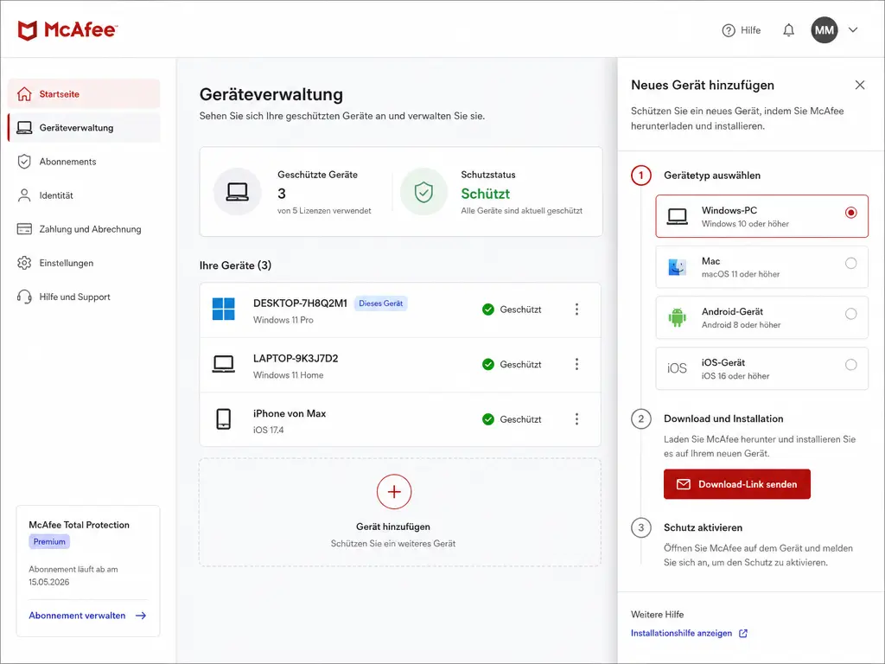This screenshot has width=885, height=664.
Task: Click the McAfee logo in header
Action: coord(67,30)
